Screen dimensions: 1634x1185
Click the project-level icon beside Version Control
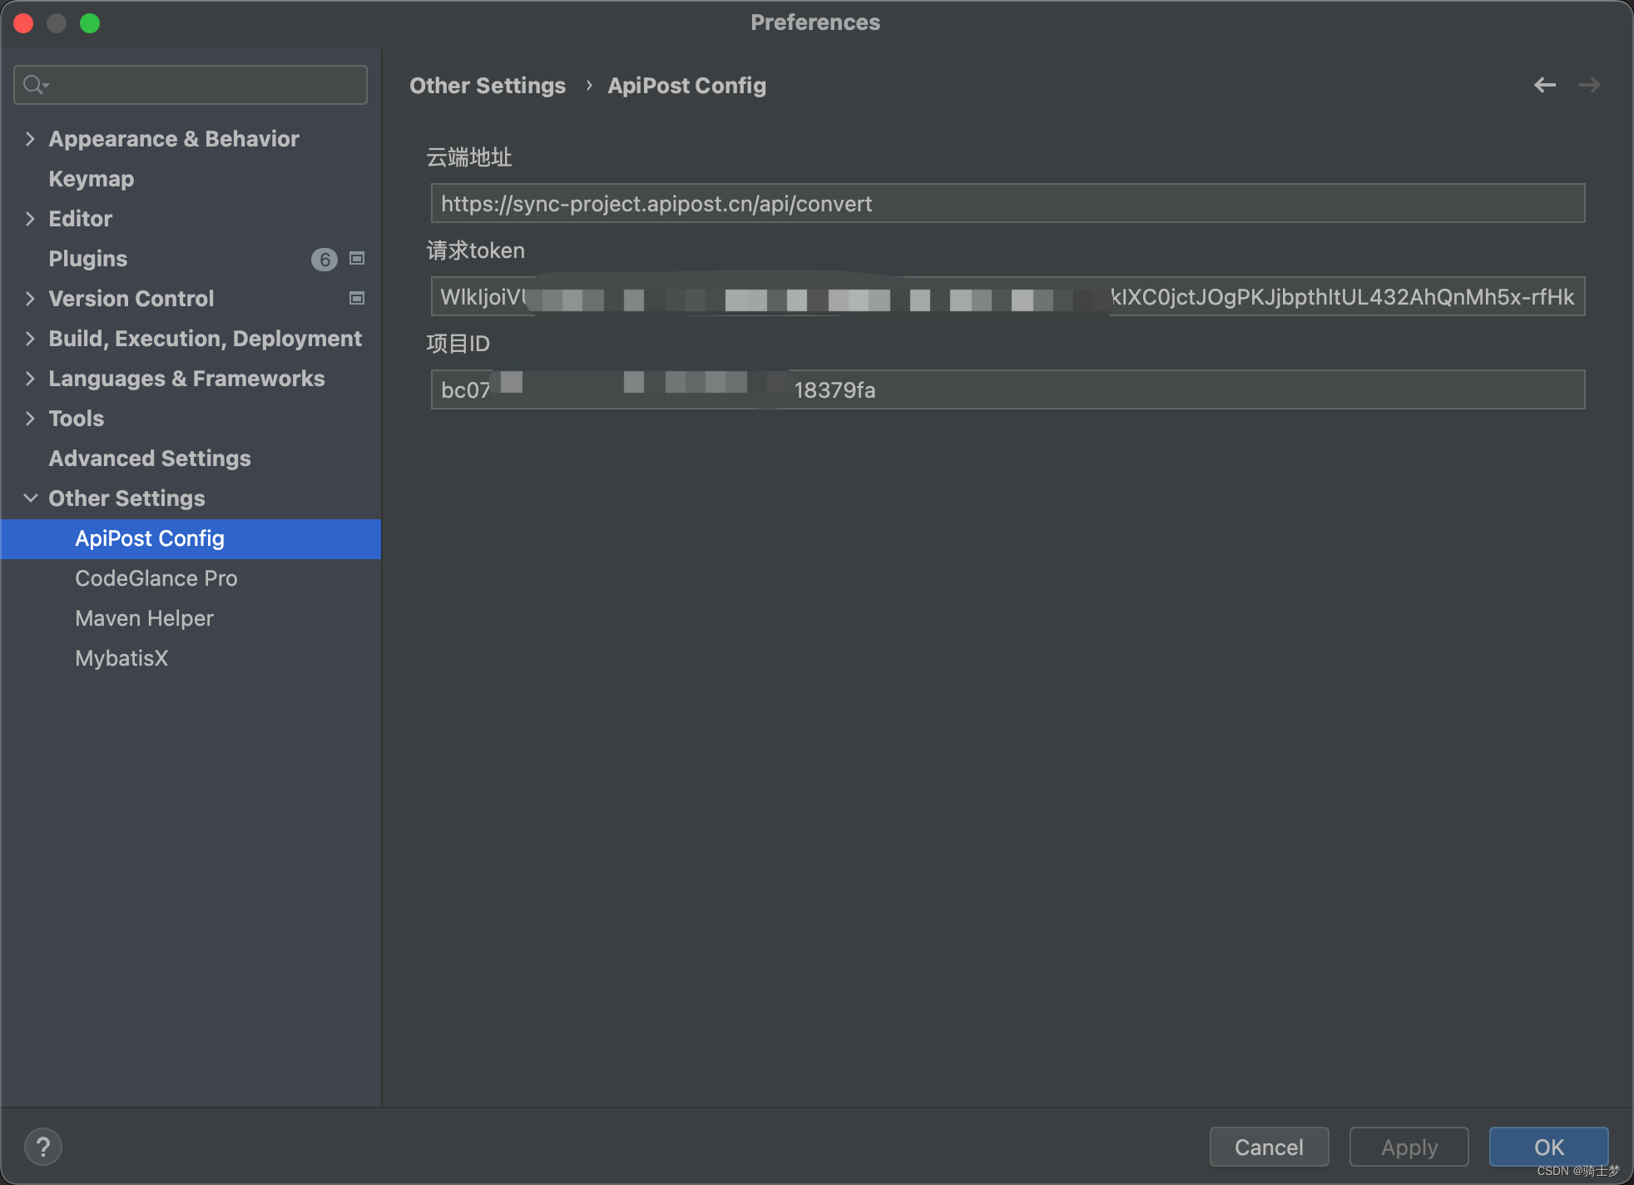357,299
